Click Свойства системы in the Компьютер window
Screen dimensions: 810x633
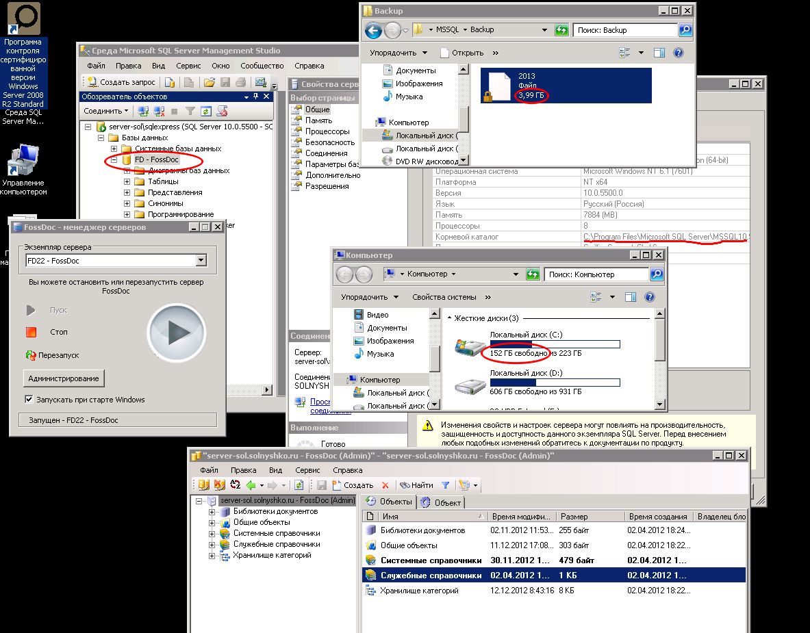point(444,297)
